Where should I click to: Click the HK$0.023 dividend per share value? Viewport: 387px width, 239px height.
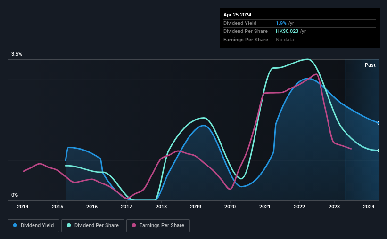pyautogui.click(x=287, y=32)
